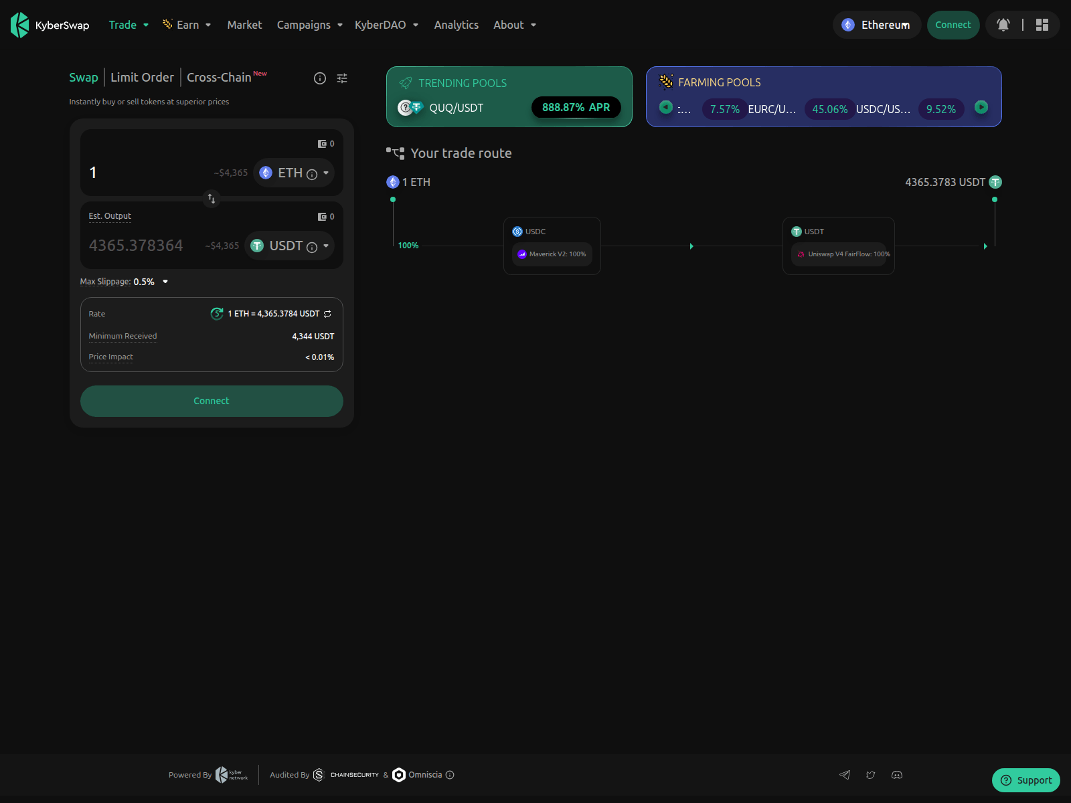
Task: Open the grid menu icon in header
Action: [1042, 25]
